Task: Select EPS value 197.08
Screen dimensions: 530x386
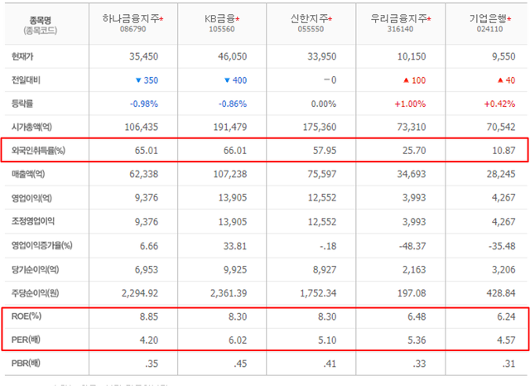Action: (x=412, y=293)
